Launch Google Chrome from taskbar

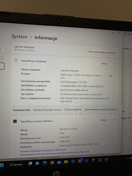(52, 162)
